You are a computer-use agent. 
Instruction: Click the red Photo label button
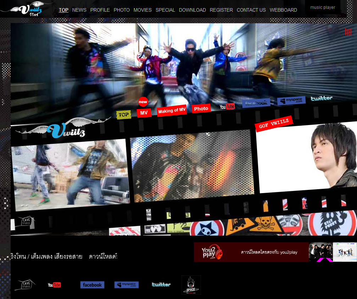click(x=201, y=109)
